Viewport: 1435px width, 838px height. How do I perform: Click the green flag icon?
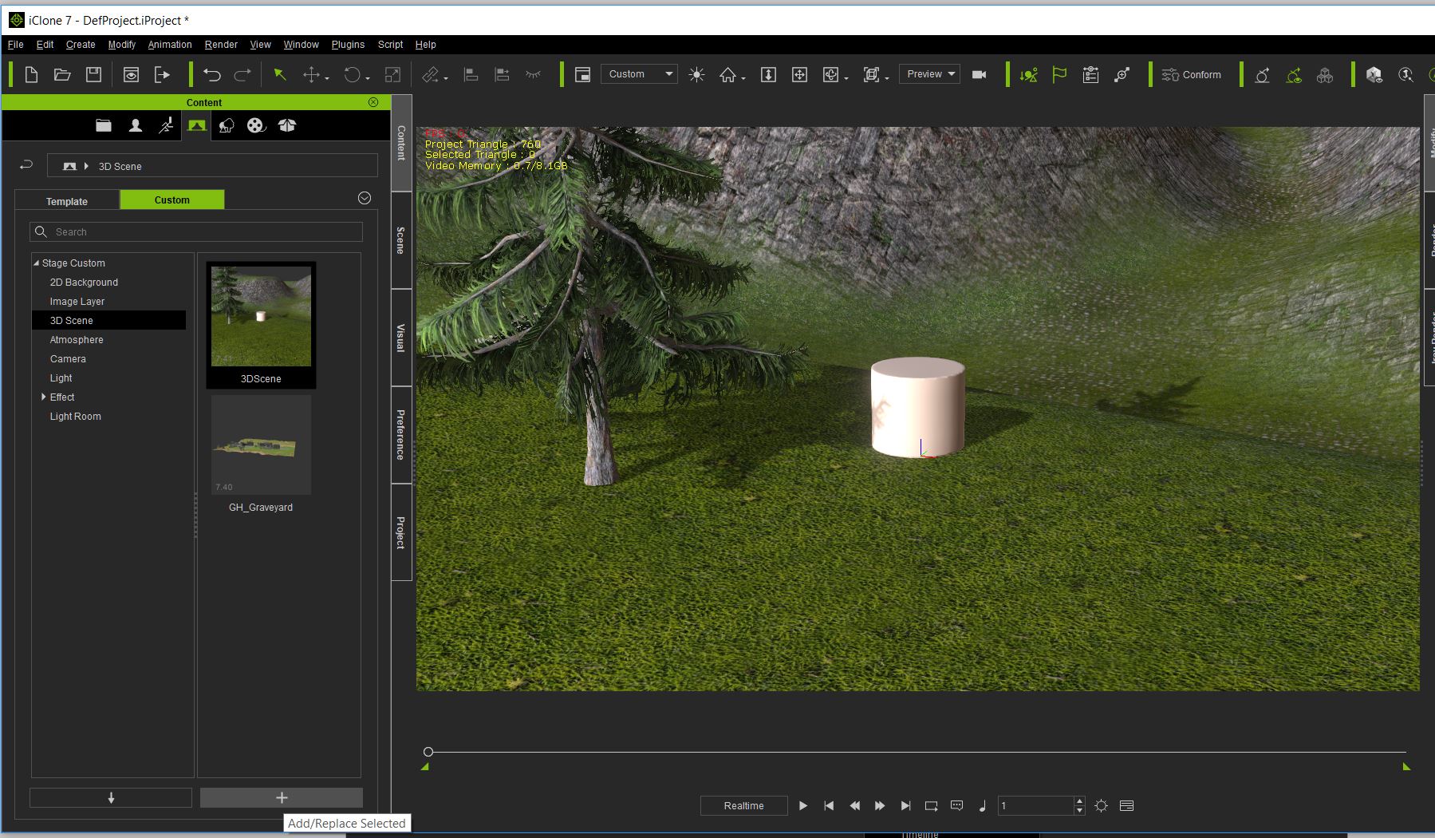(1059, 75)
